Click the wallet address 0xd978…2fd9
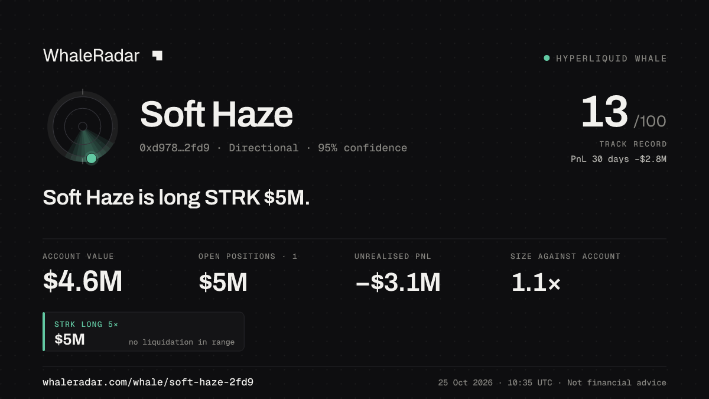This screenshot has height=399, width=709. [174, 148]
